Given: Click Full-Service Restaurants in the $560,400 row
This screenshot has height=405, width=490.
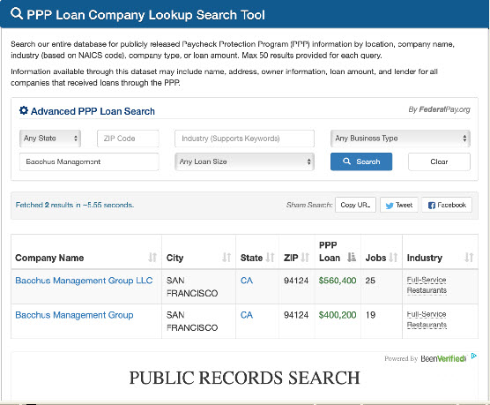Looking at the screenshot, I should [x=427, y=285].
